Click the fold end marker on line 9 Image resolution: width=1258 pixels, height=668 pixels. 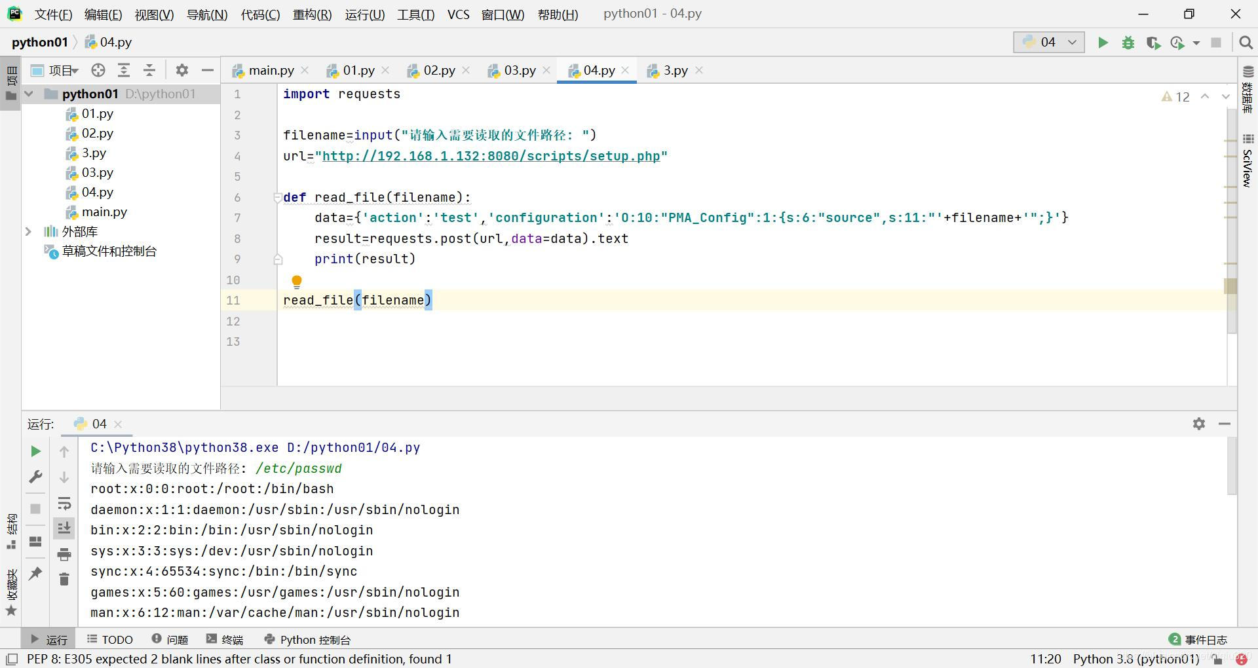(278, 259)
